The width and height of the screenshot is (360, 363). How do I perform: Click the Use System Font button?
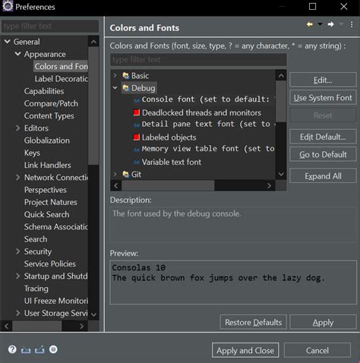pos(323,97)
